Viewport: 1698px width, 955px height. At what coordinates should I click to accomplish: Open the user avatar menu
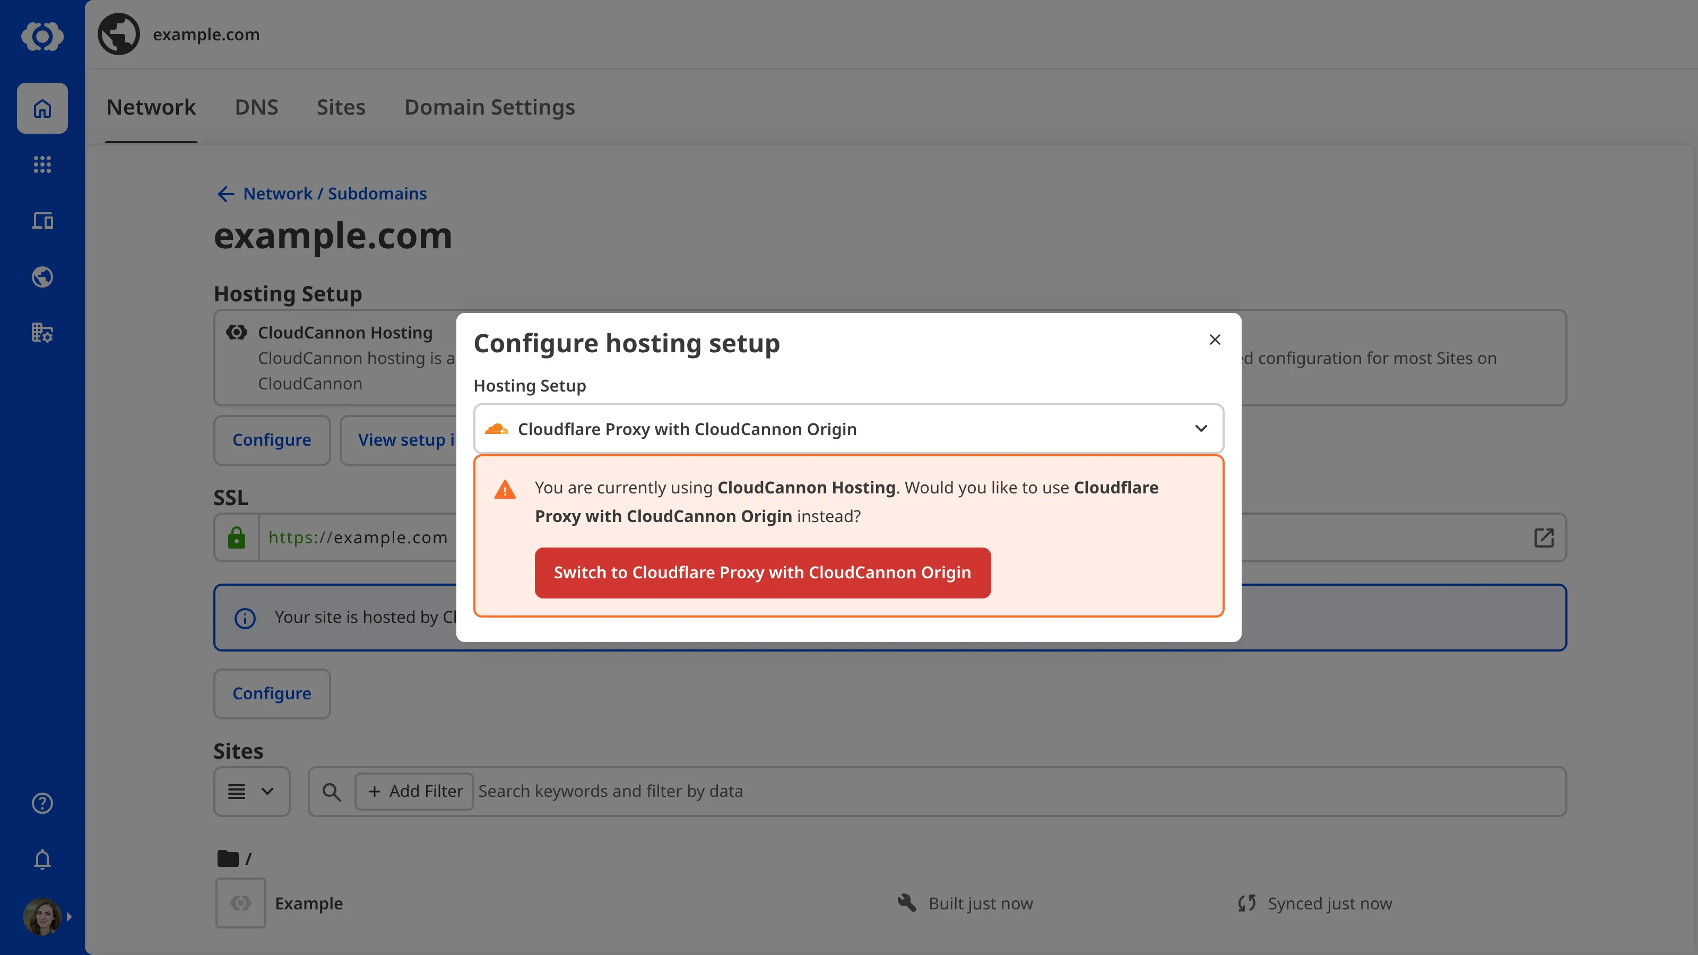coord(42,916)
